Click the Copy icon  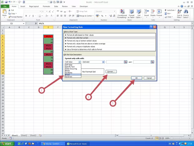click(x=9, y=14)
